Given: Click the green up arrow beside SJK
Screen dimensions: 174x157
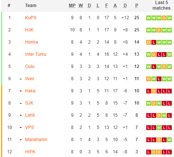Looking at the screenshot, I should (21, 103).
